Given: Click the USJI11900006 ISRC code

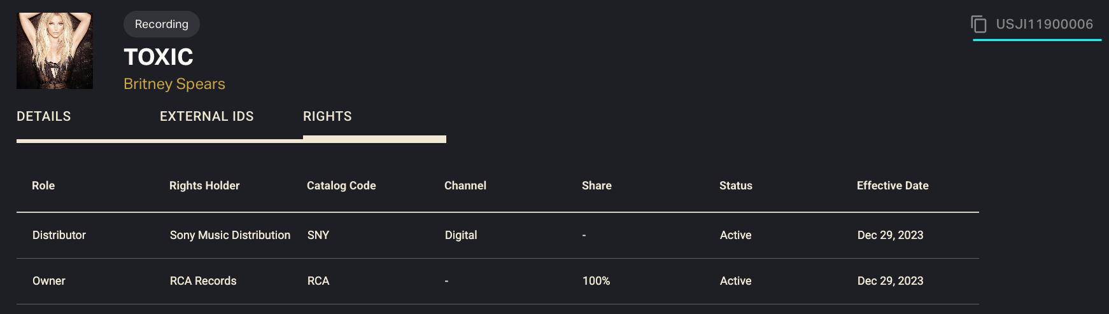Looking at the screenshot, I should pos(1044,24).
